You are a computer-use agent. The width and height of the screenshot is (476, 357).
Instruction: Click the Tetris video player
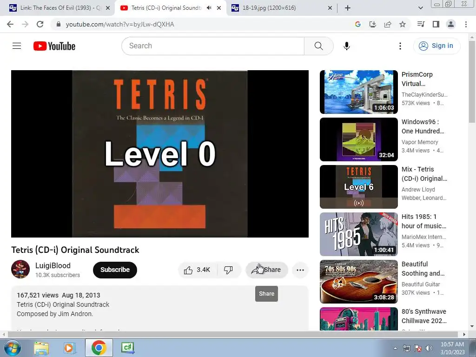(x=160, y=153)
